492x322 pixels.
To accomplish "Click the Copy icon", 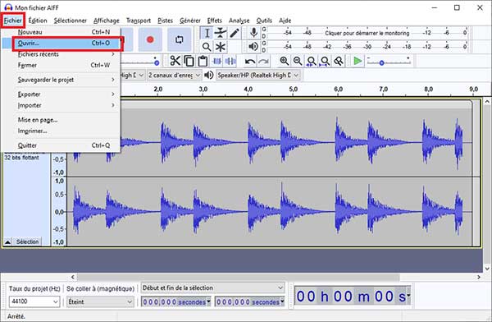I will pyautogui.click(x=189, y=61).
